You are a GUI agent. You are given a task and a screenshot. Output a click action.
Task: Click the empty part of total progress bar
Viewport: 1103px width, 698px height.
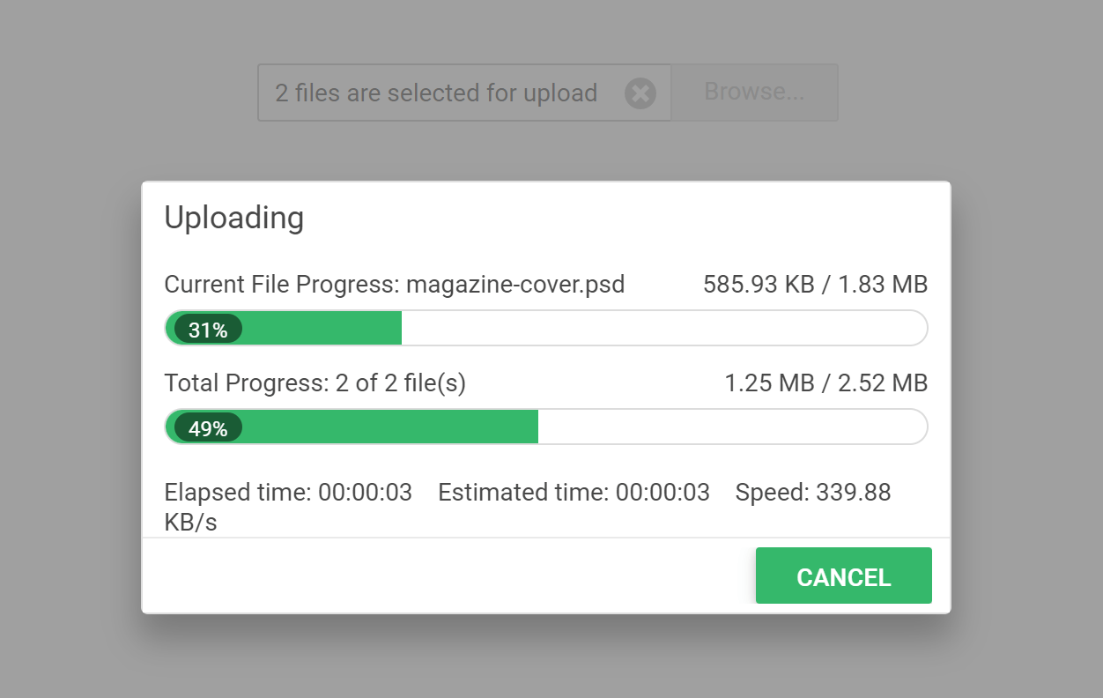tap(731, 427)
